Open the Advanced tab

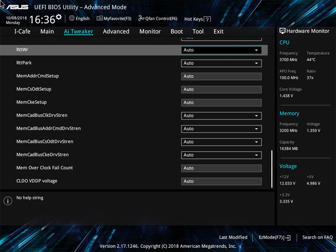[116, 32]
